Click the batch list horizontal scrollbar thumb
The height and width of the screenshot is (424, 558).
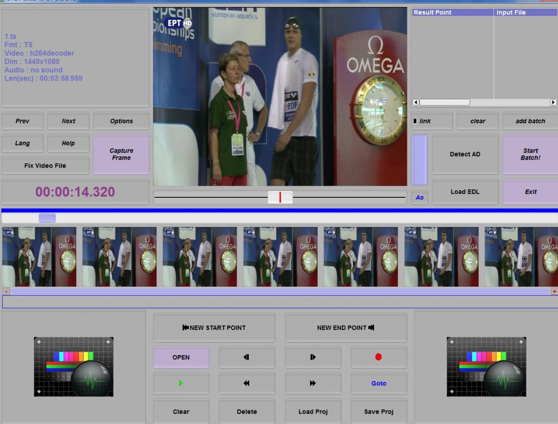[445, 102]
